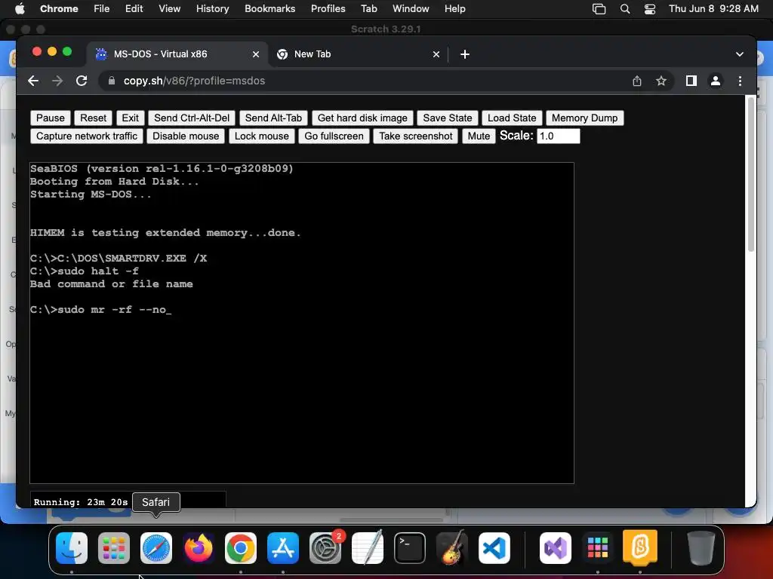The image size is (773, 579).
Task: Click the clock in menu bar
Action: pyautogui.click(x=713, y=8)
